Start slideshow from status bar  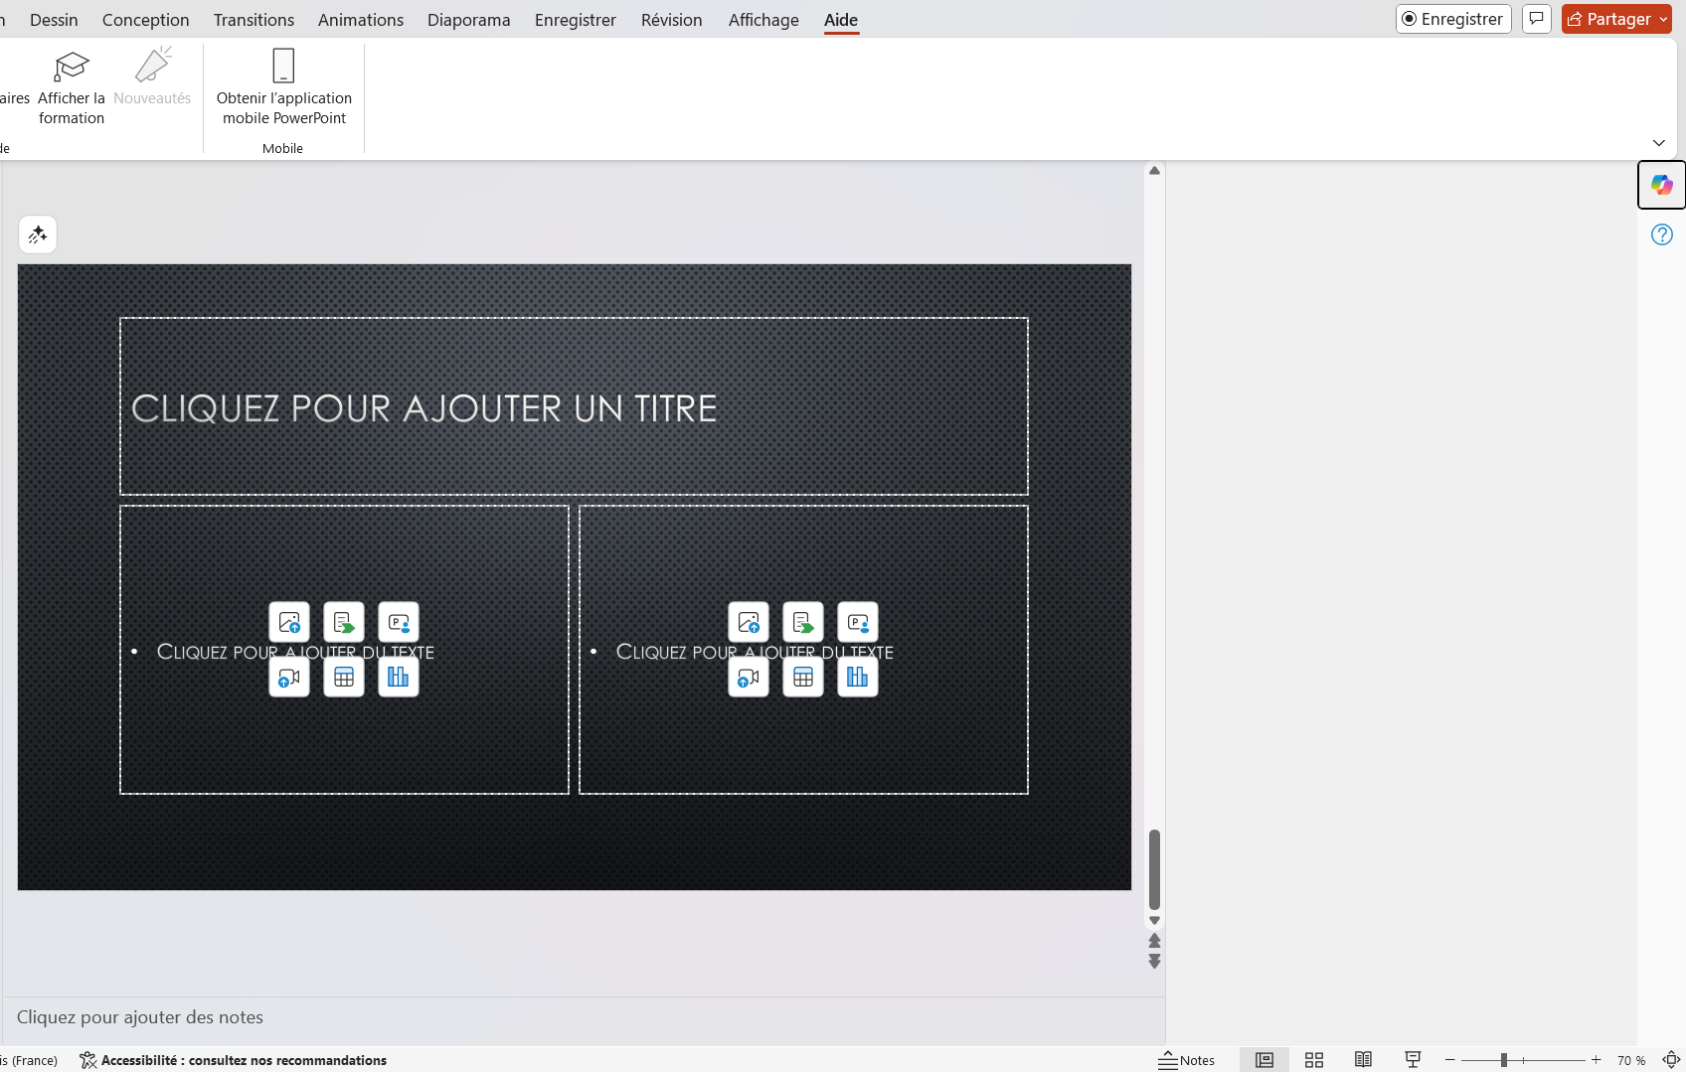[x=1413, y=1060]
